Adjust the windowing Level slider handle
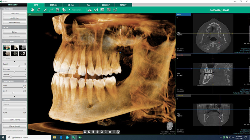 pyautogui.click(x=13, y=93)
